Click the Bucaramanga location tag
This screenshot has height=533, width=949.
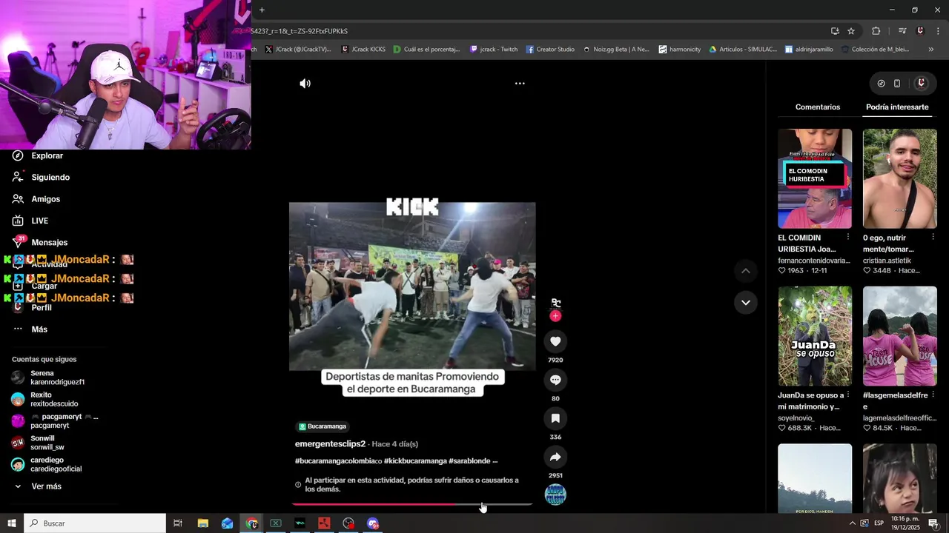(323, 426)
